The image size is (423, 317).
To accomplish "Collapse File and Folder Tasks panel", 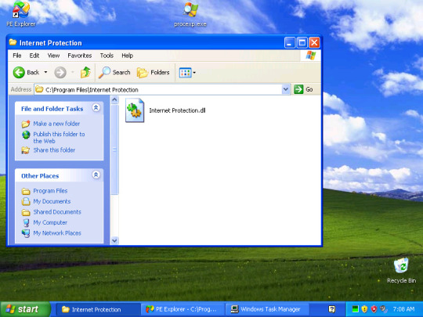I will click(x=96, y=108).
